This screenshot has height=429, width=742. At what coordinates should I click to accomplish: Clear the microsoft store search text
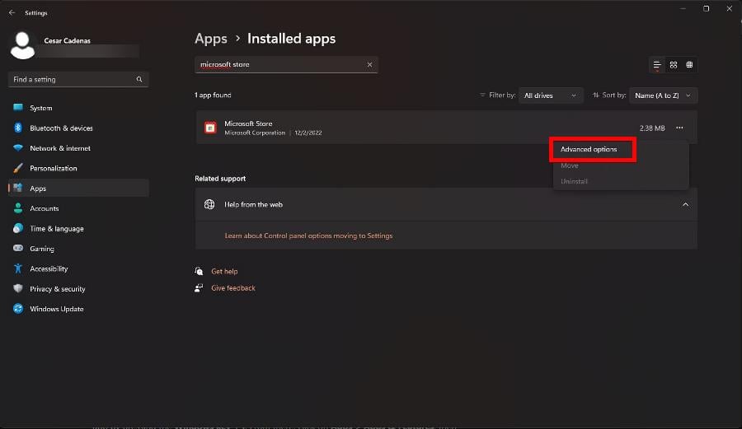[x=369, y=65]
